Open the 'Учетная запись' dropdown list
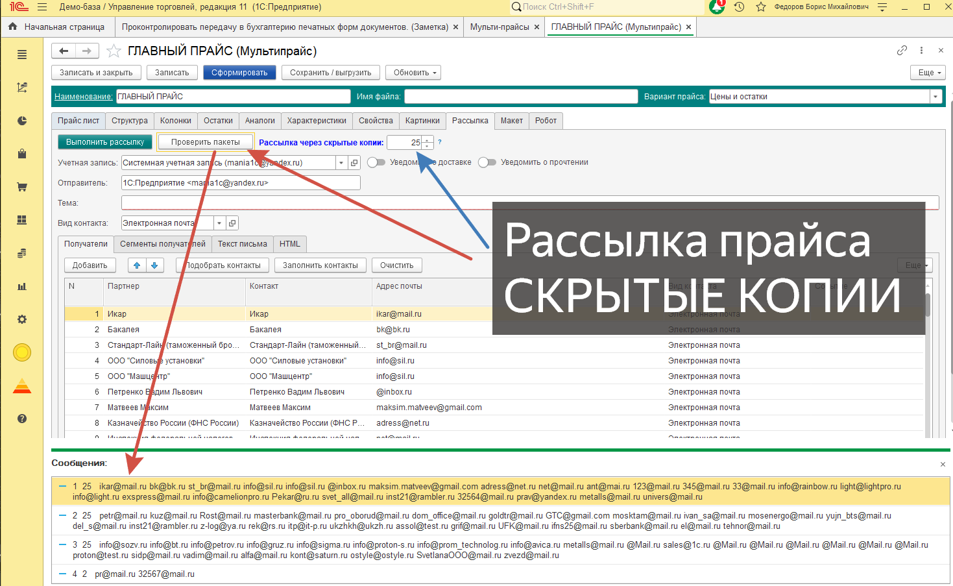This screenshot has width=953, height=586. (341, 163)
